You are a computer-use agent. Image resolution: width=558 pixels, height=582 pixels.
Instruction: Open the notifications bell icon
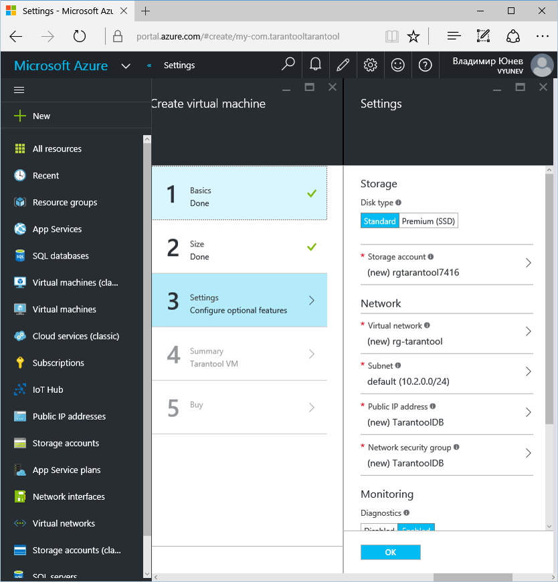pos(315,65)
